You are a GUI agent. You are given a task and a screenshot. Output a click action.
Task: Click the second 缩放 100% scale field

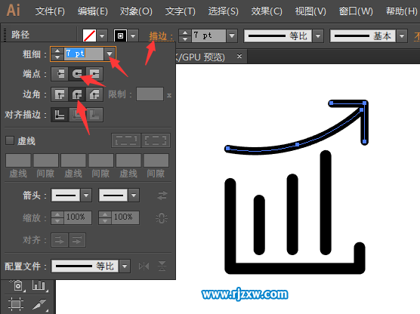coord(125,217)
